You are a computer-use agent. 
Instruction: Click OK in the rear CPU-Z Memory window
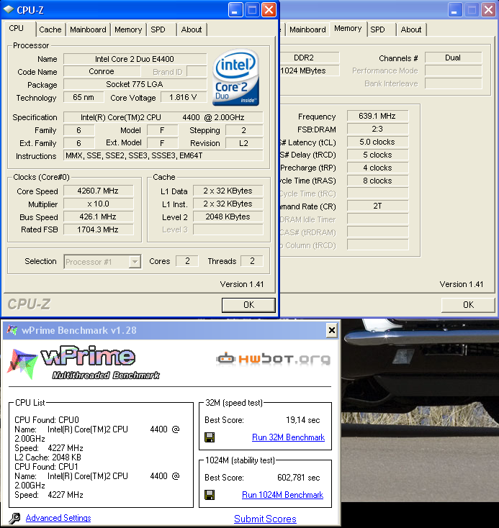tap(468, 305)
